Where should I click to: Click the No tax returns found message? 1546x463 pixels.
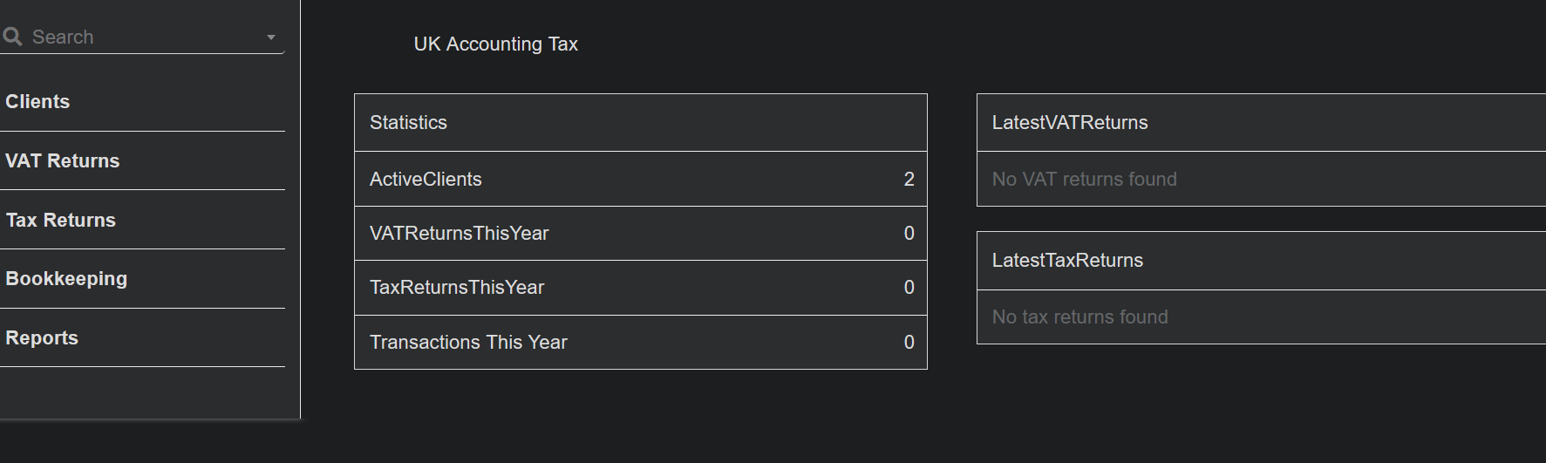[x=1079, y=317]
